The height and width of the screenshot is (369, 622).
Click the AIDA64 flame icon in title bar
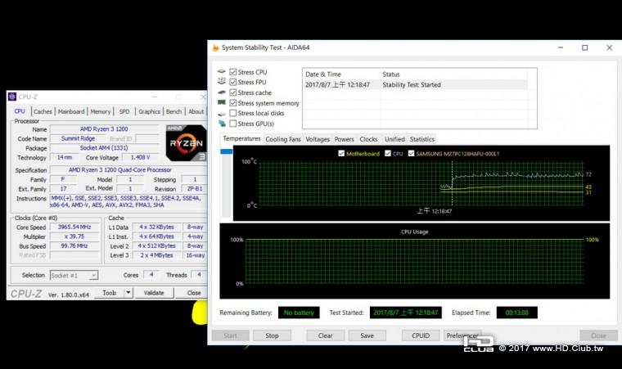(x=215, y=47)
